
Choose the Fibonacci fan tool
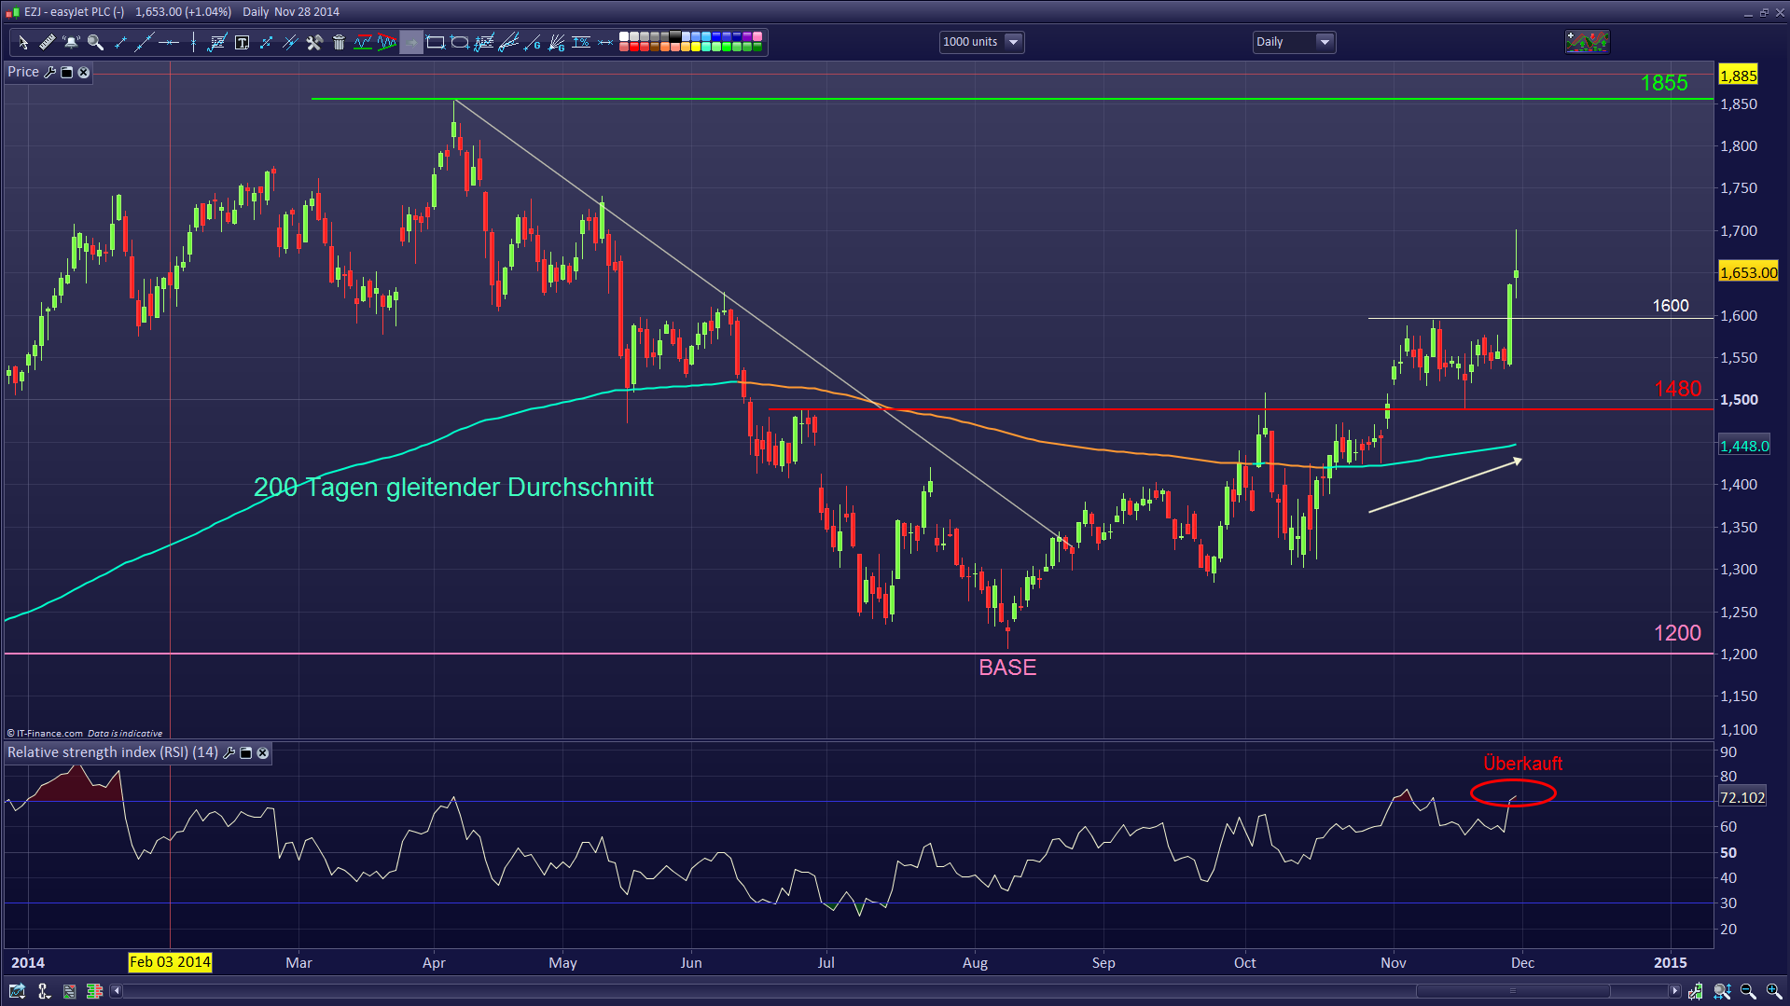[x=508, y=42]
